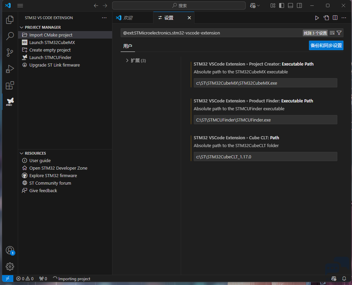Edit the STM32CubeMX executable path field
This screenshot has width=352, height=285.
pos(265,83)
